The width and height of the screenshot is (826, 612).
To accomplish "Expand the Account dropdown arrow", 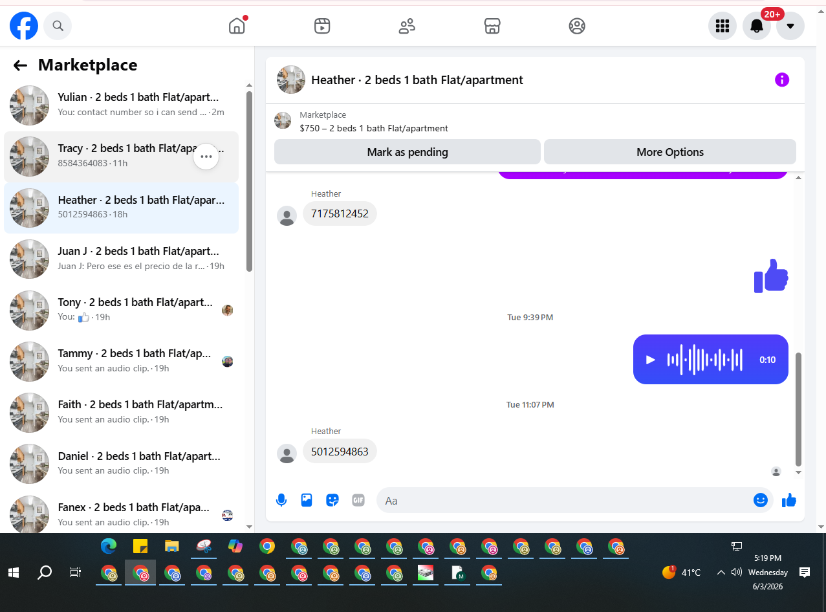I will 790,26.
